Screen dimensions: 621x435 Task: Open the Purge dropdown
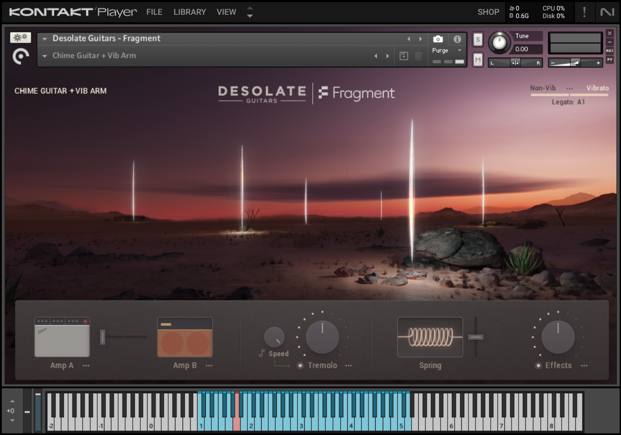click(447, 51)
